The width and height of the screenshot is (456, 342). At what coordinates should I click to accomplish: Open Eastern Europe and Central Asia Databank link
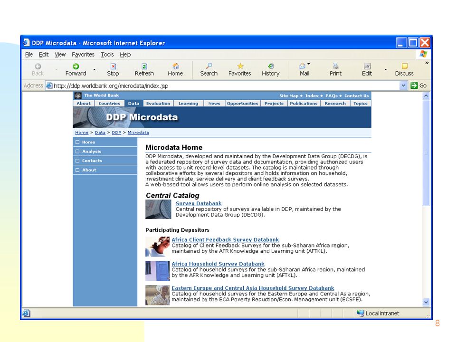click(x=253, y=288)
